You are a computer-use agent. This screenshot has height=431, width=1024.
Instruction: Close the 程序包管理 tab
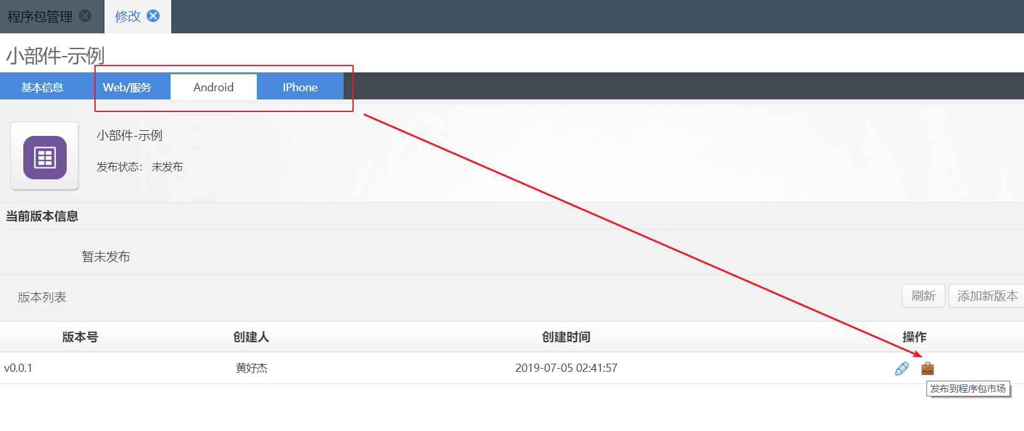(85, 16)
